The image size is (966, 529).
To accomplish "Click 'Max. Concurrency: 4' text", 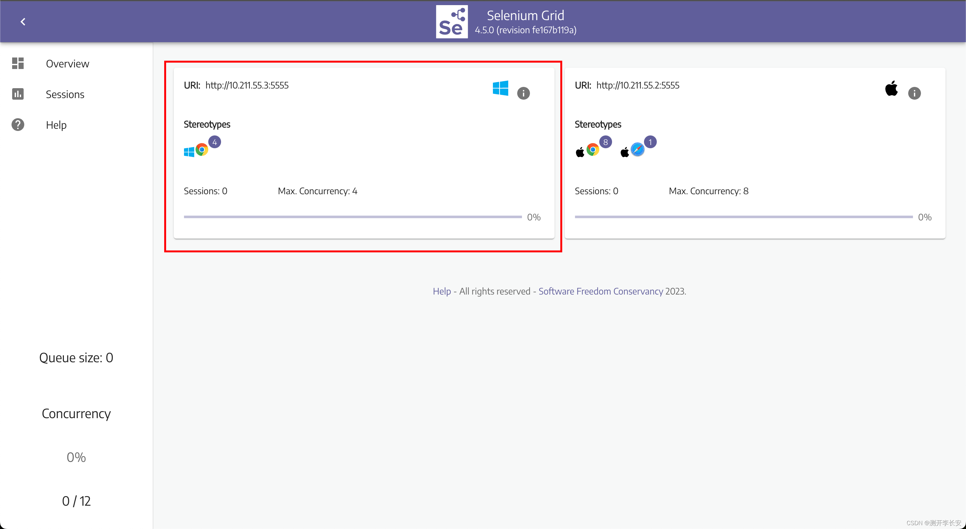I will [317, 191].
